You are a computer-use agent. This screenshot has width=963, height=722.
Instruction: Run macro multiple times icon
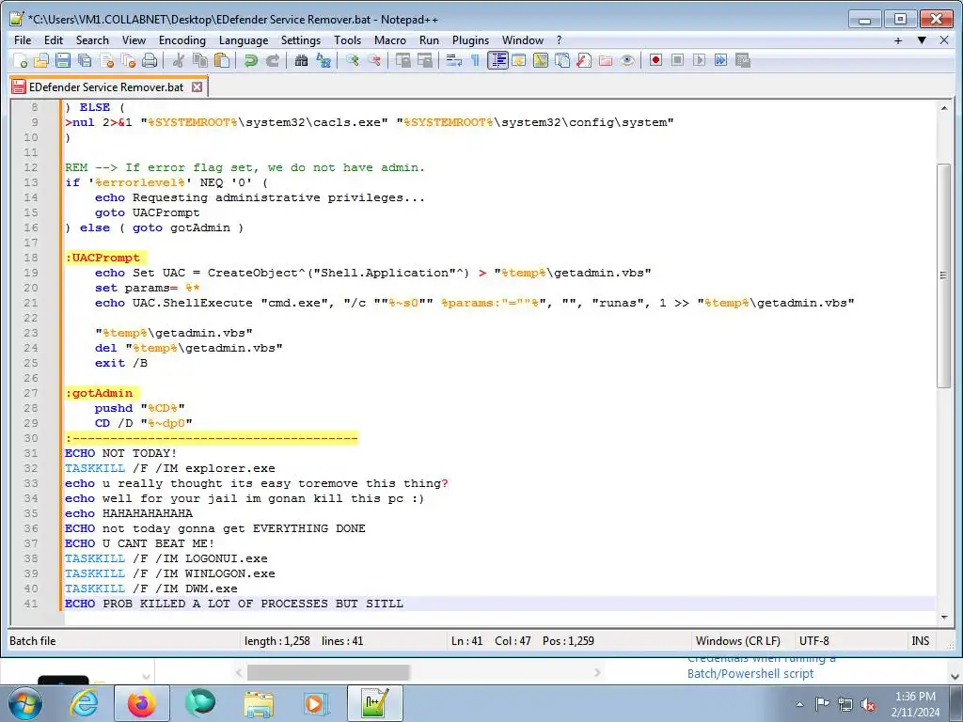coord(721,60)
